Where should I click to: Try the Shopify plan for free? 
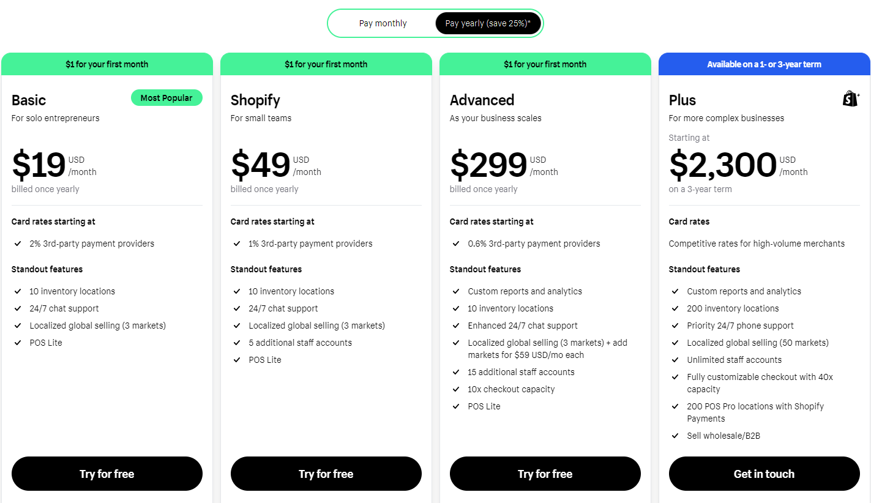326,474
